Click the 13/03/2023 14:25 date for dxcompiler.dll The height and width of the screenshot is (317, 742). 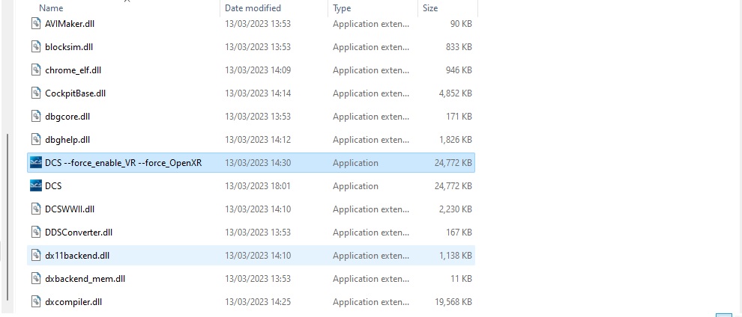[257, 301]
